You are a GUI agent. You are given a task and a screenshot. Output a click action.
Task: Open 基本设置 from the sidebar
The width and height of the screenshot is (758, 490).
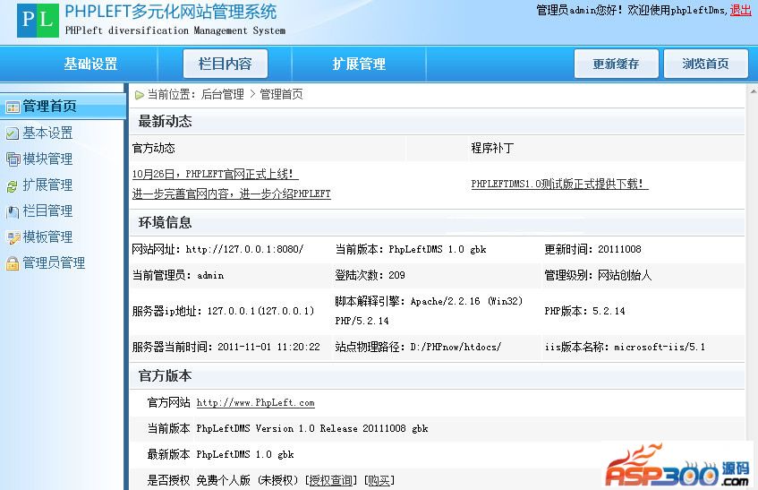(x=47, y=133)
